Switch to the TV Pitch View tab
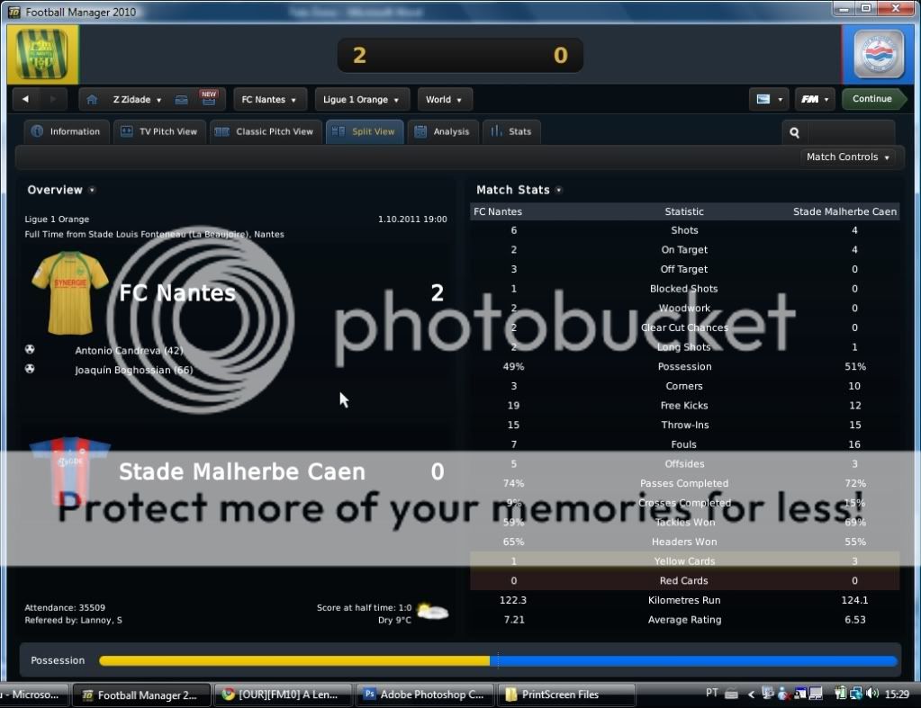Screen dimensions: 921x708 [159, 132]
